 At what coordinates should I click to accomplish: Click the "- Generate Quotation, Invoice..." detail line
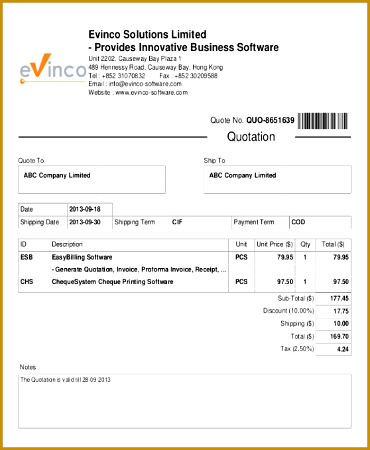point(139,269)
